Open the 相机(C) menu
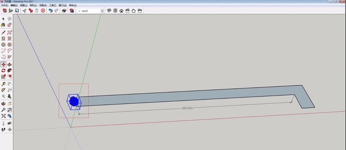This screenshot has width=346, height=150. pos(33,6)
